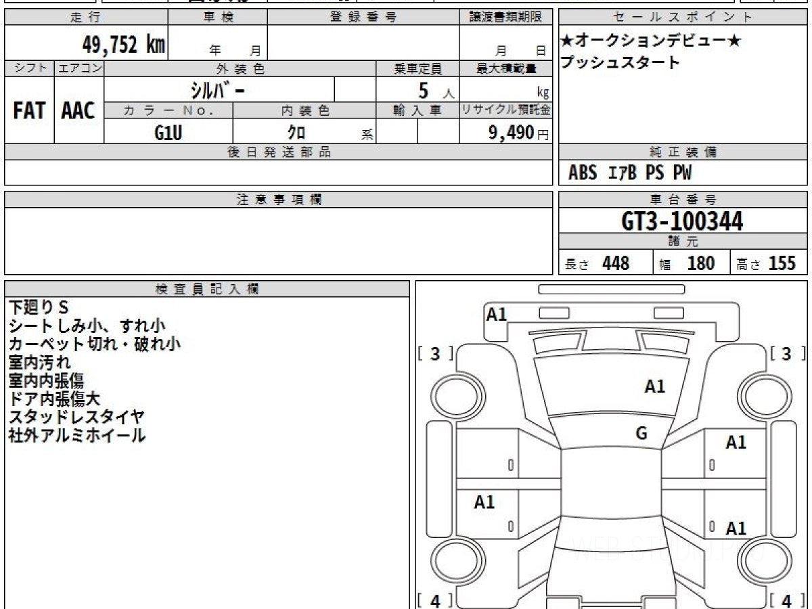Click the 検査員記入欄 header
The image size is (812, 609).
point(207,289)
